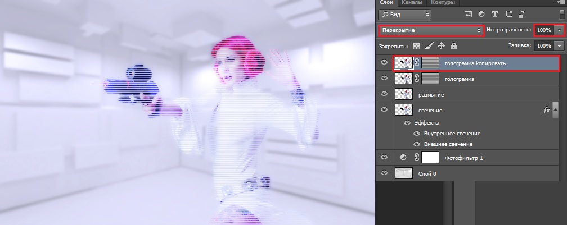The width and height of the screenshot is (567, 225).
Task: Open the layers panel flyout menu
Action: tap(561, 2)
